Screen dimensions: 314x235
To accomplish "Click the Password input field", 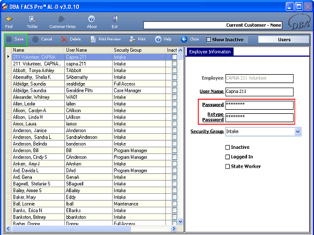I will click(260, 105).
